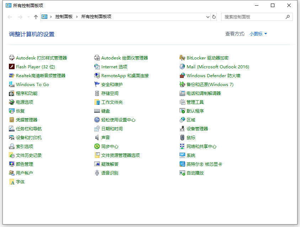Click the Back navigation arrow
This screenshot has height=227, width=300.
point(10,17)
